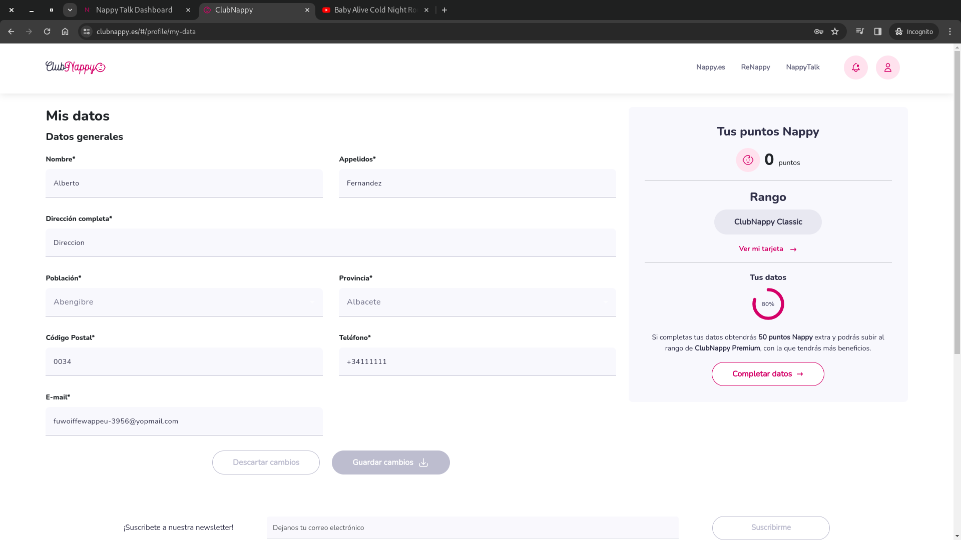Open the media control icon in the toolbar
Image resolution: width=961 pixels, height=540 pixels.
pyautogui.click(x=860, y=31)
